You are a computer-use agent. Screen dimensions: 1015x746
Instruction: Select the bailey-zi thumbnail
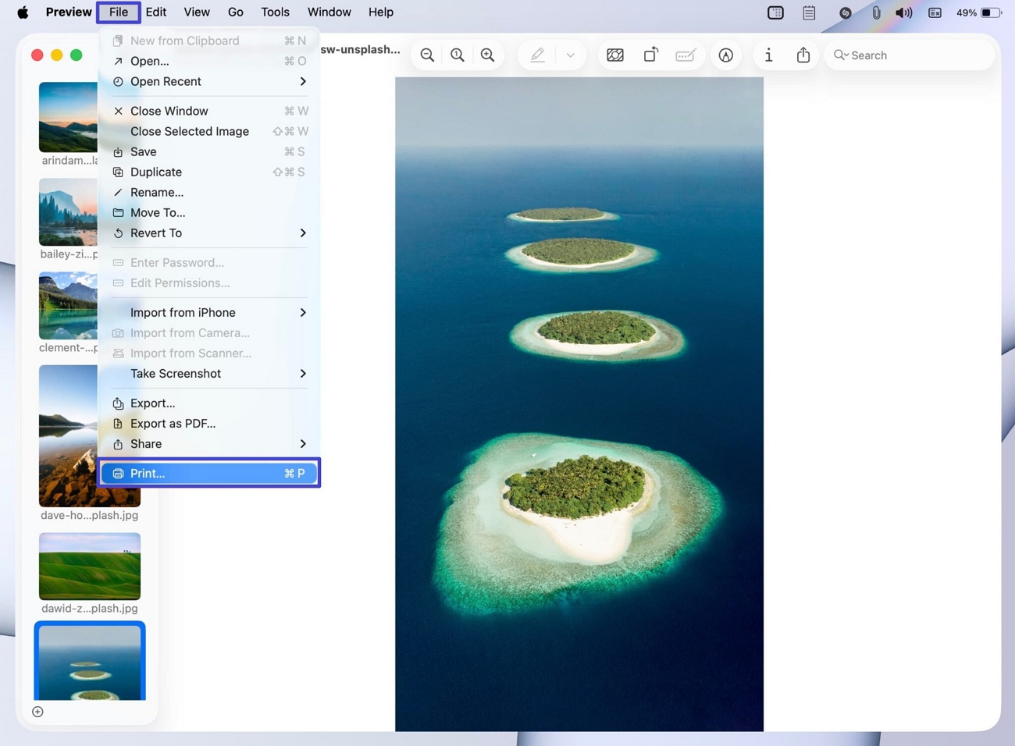(69, 212)
